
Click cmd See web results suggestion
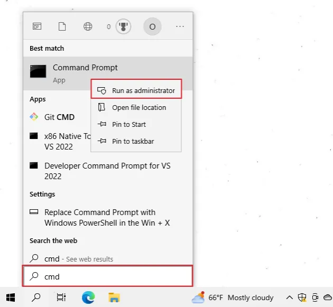point(78,259)
